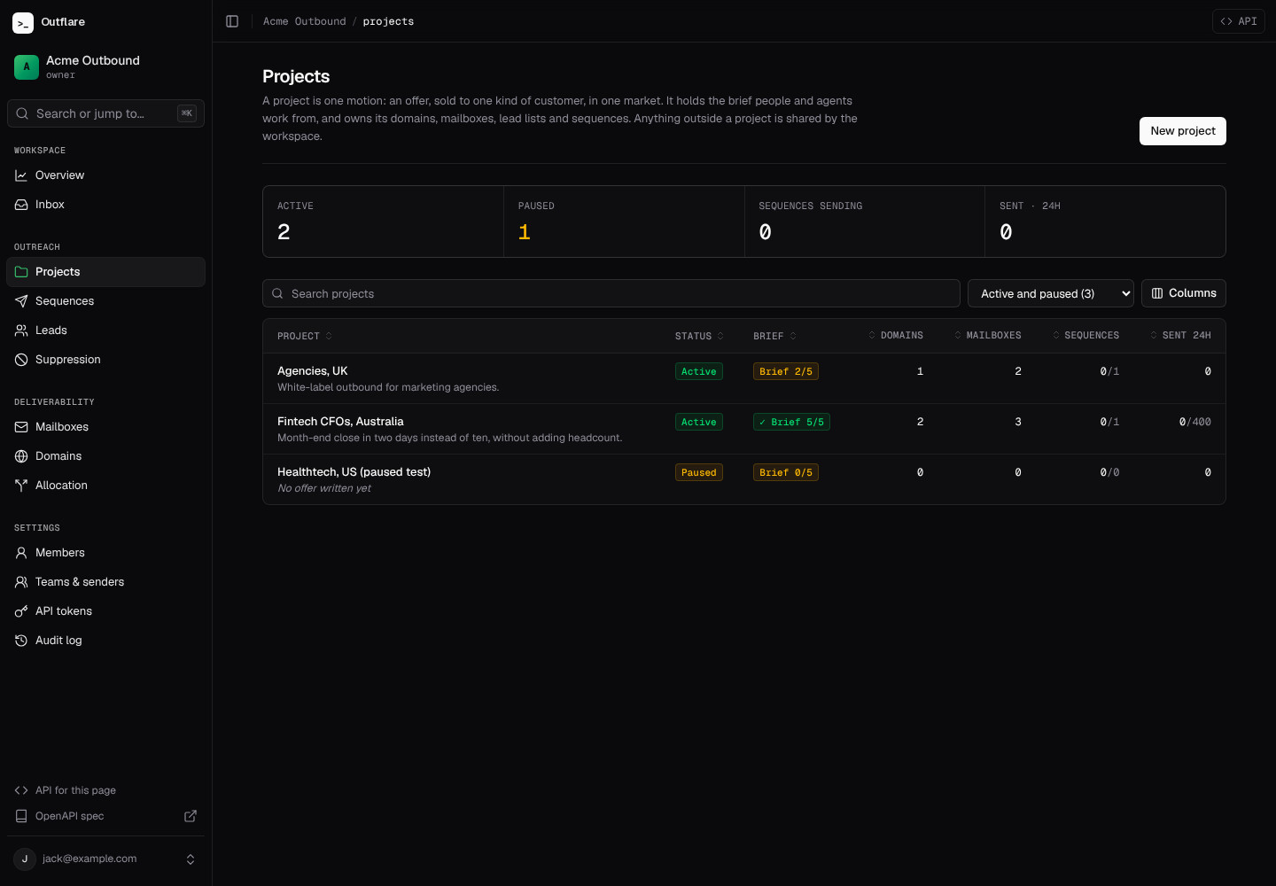Sort the table by Mailboxes column

click(x=987, y=336)
